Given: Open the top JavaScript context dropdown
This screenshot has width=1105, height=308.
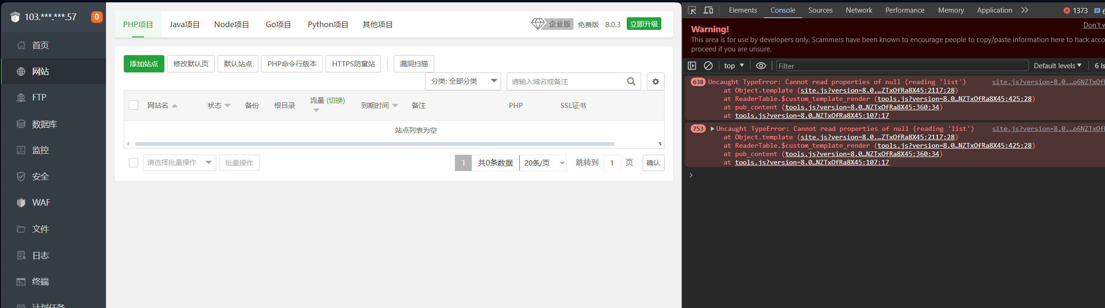Looking at the screenshot, I should (x=734, y=66).
